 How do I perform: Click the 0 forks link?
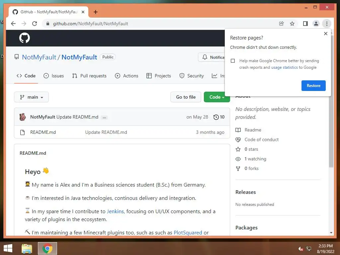coord(252,168)
